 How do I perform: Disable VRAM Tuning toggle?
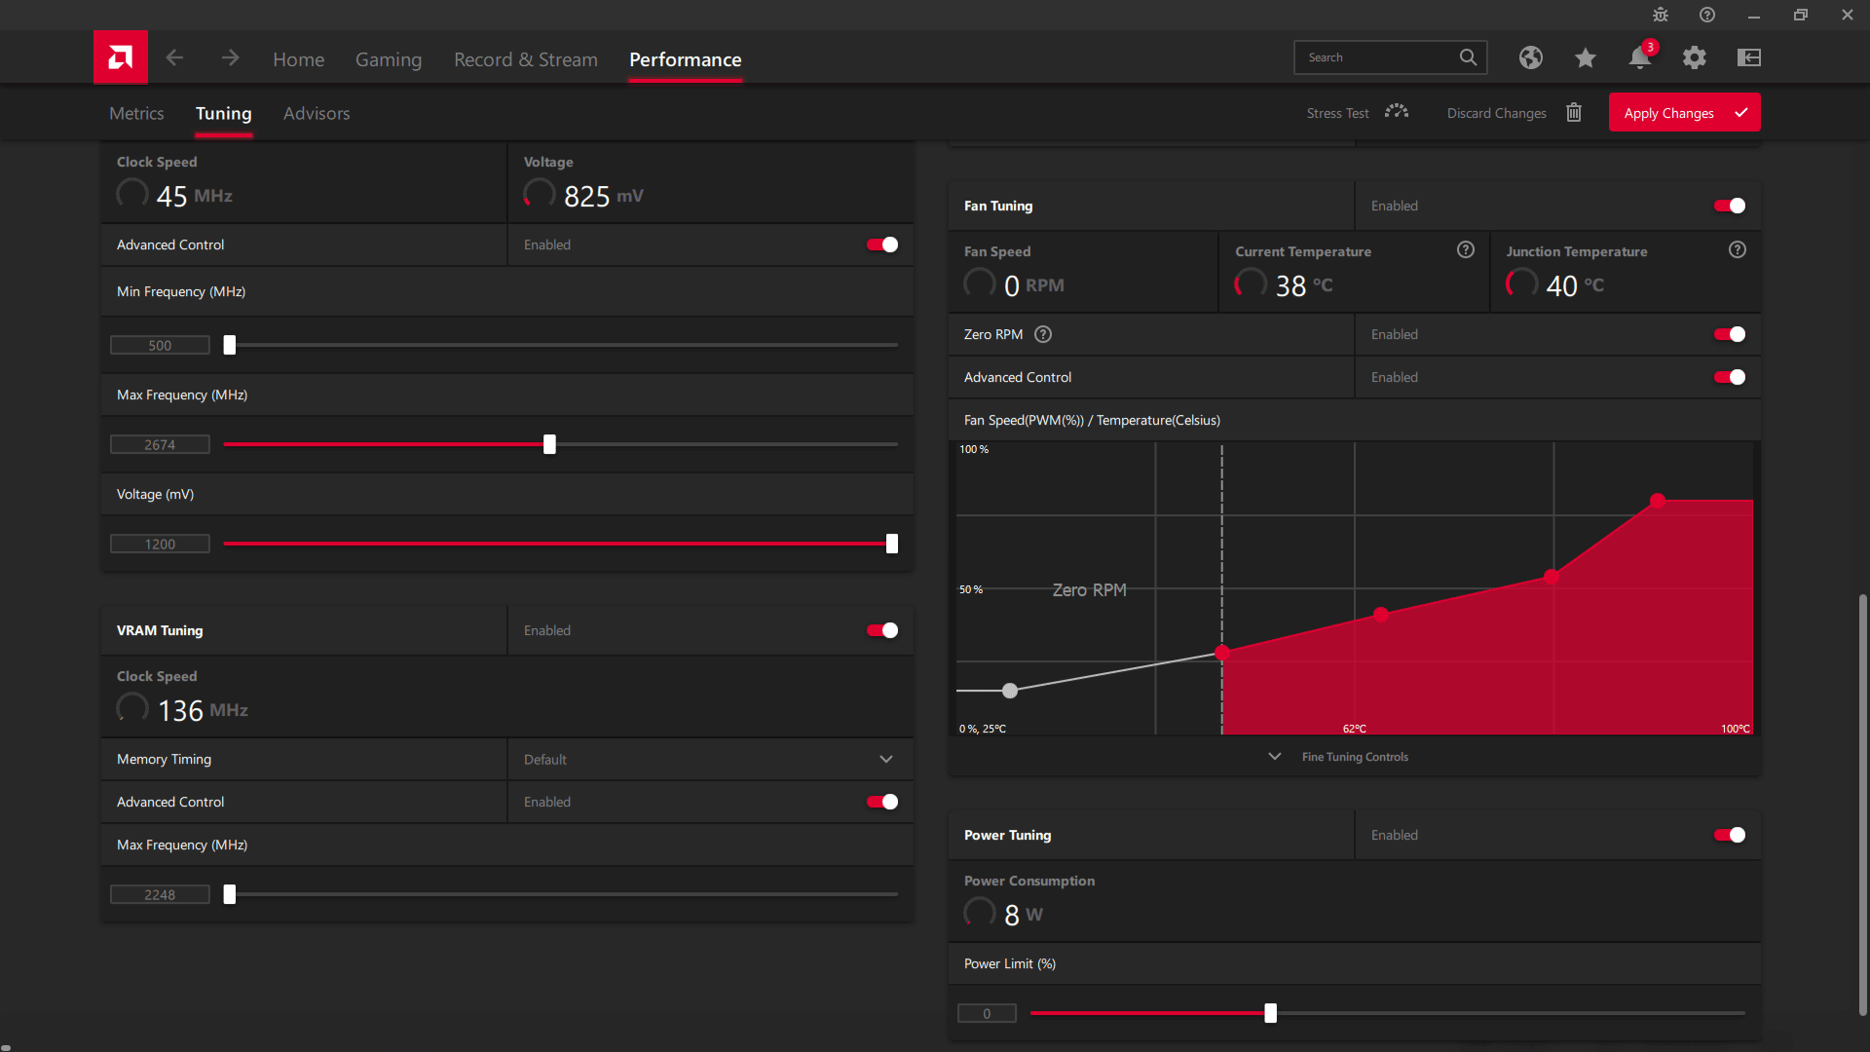(882, 630)
